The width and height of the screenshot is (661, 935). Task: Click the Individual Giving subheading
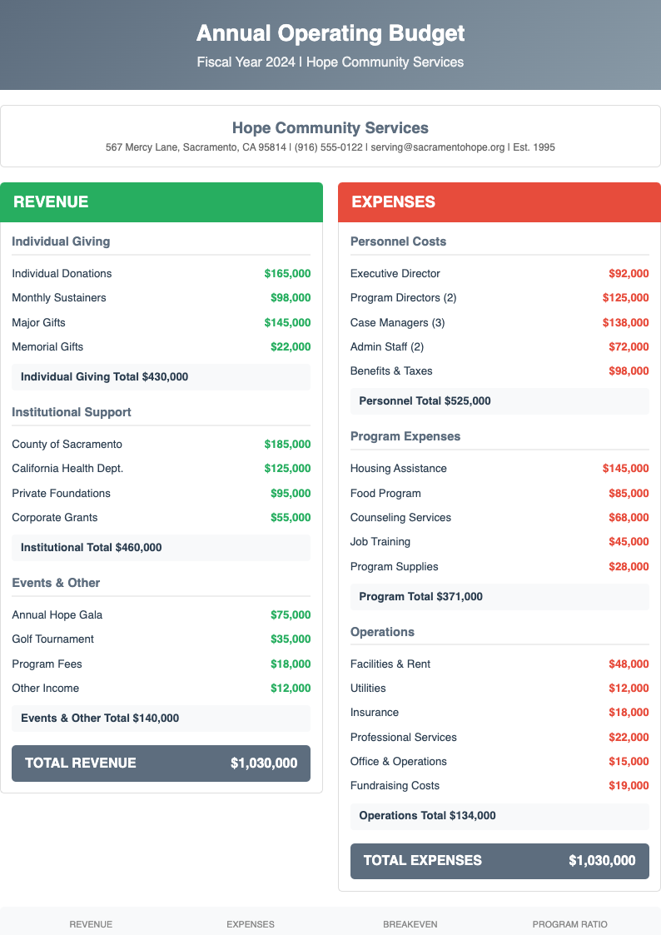[x=61, y=241]
